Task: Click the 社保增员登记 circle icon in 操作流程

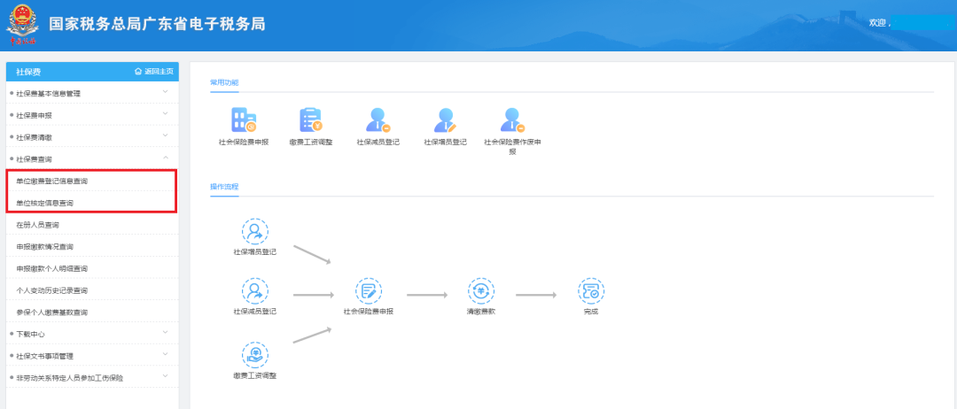Action: [x=254, y=232]
